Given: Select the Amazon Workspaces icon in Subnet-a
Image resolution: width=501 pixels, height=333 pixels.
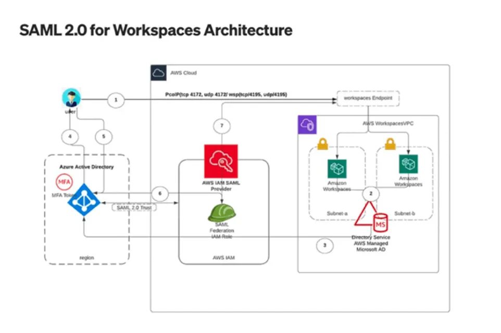Looking at the screenshot, I should (337, 168).
